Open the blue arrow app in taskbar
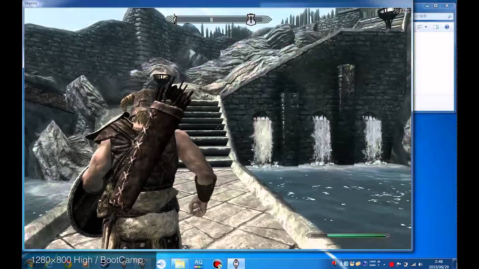 pyautogui.click(x=162, y=264)
